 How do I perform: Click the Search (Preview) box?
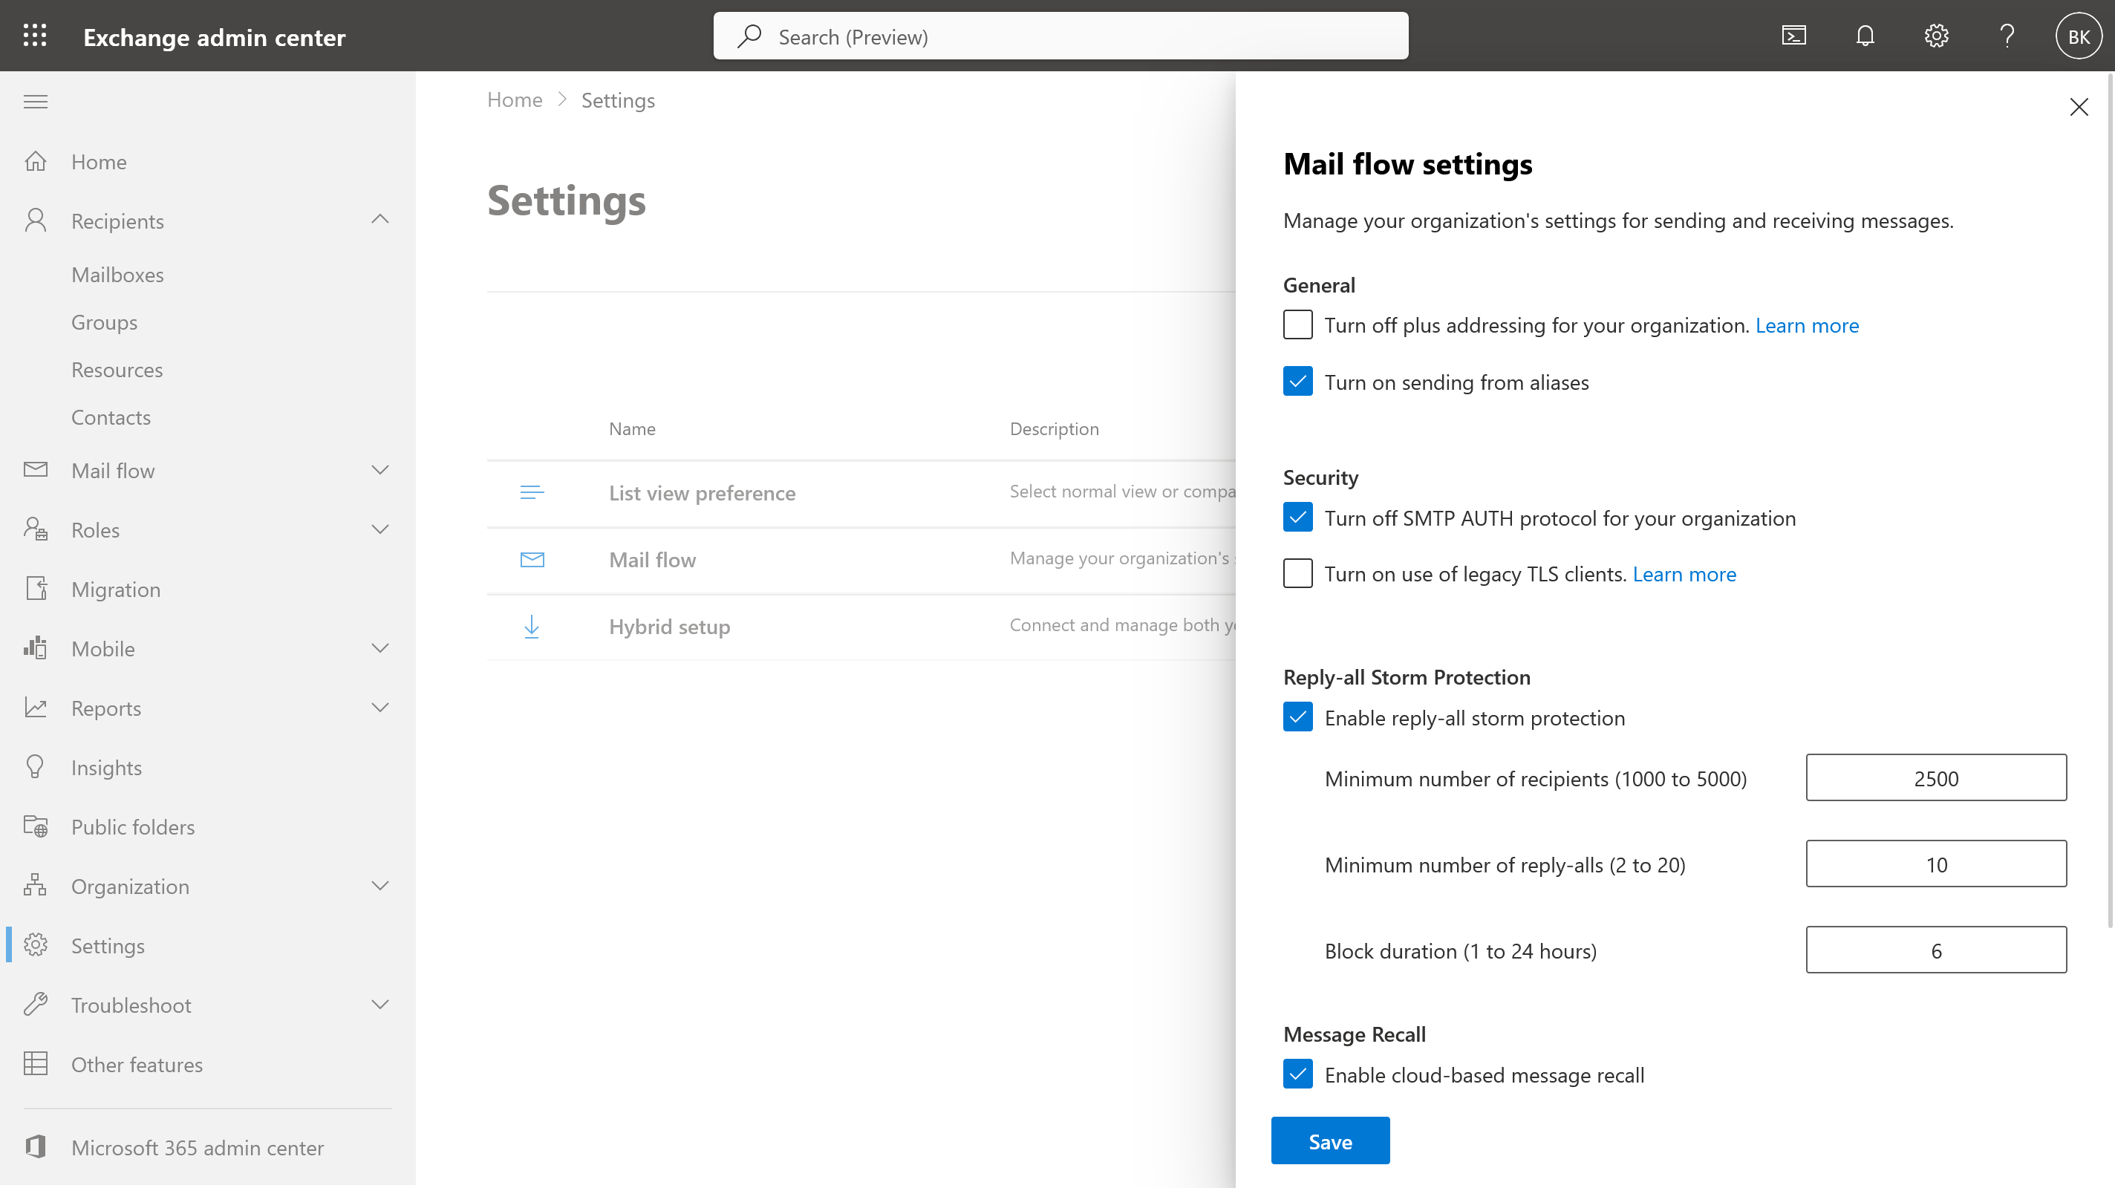click(1060, 36)
